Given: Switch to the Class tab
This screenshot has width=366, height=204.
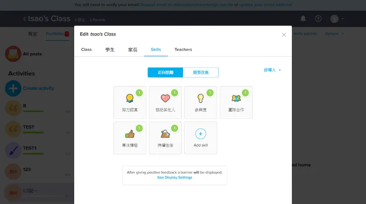Looking at the screenshot, I should click(87, 49).
